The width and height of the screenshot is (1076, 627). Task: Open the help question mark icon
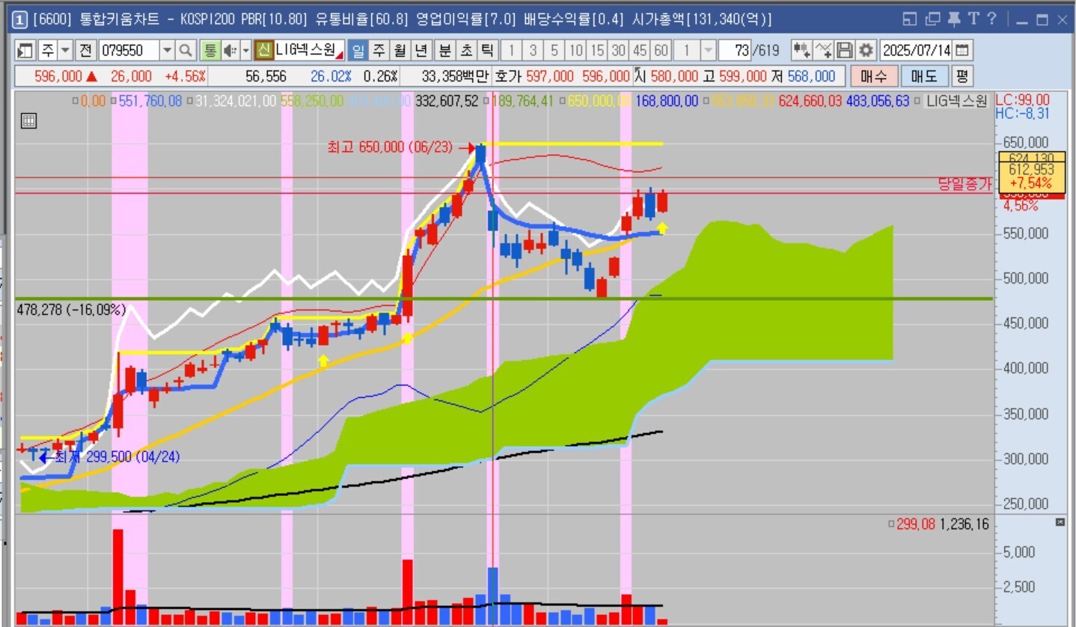pos(992,19)
